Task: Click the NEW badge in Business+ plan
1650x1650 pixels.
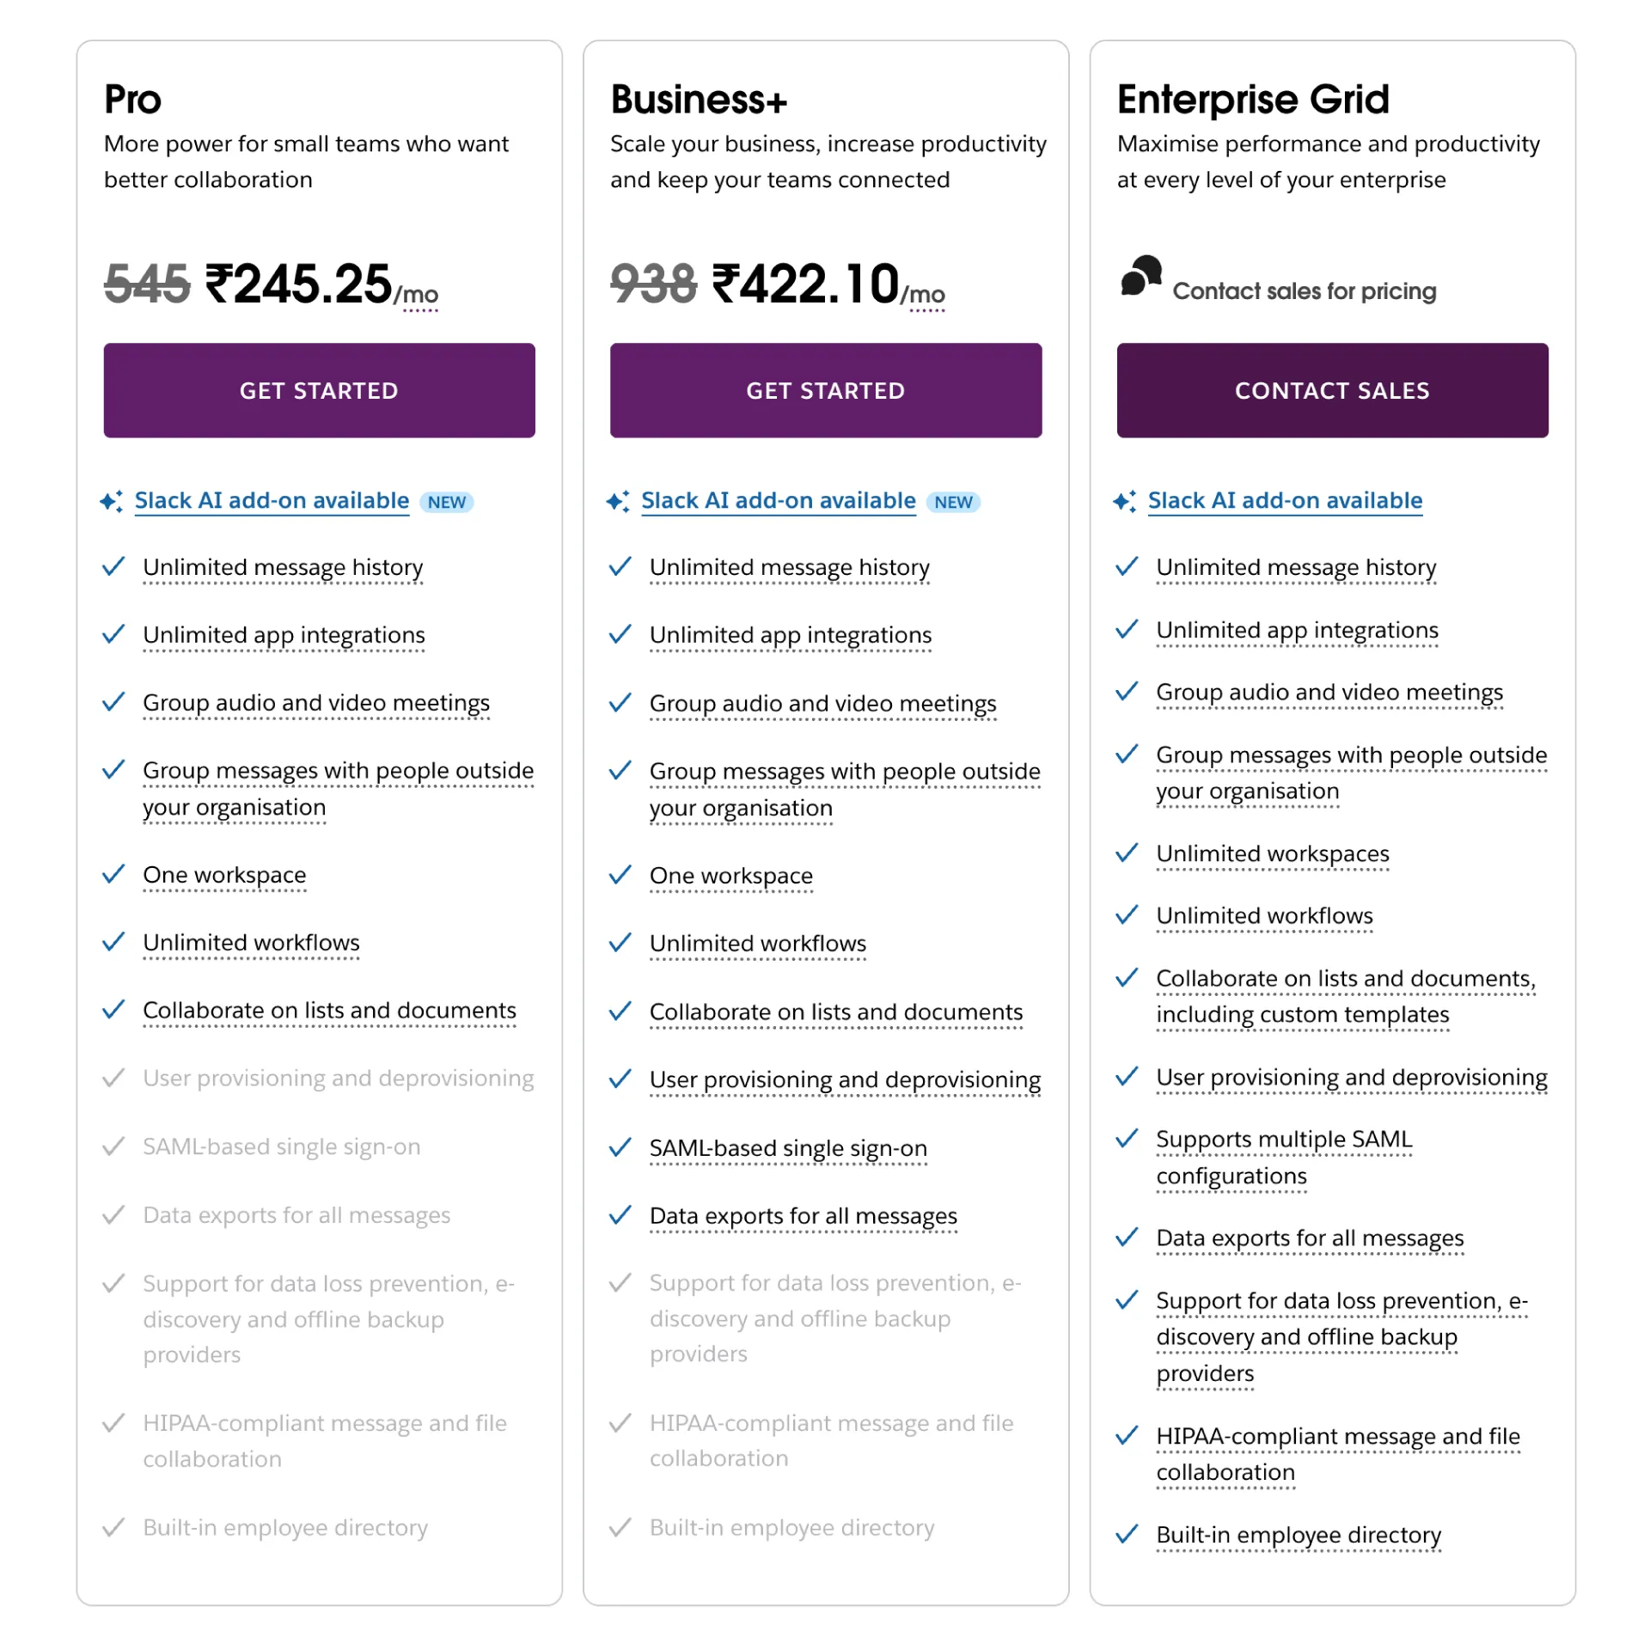Action: 953,502
